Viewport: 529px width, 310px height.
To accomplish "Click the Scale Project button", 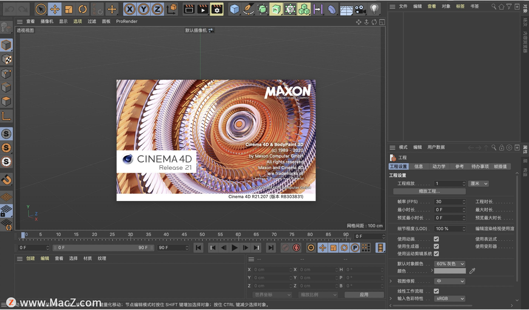I will coord(429,191).
